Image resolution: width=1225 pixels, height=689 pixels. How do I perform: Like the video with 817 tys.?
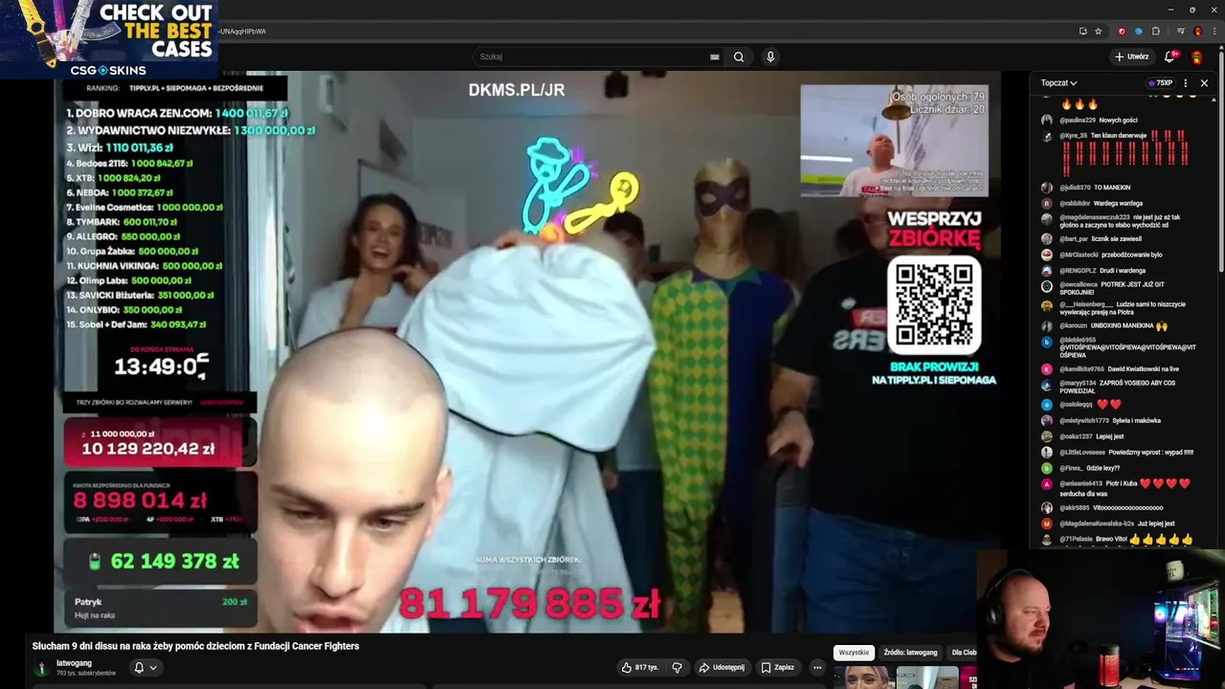[x=640, y=667]
